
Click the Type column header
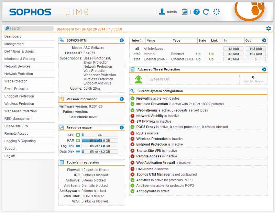[x=185, y=41]
